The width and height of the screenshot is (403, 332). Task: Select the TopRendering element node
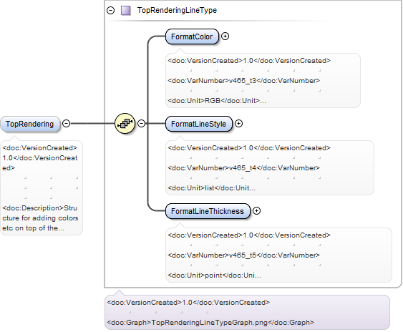30,124
